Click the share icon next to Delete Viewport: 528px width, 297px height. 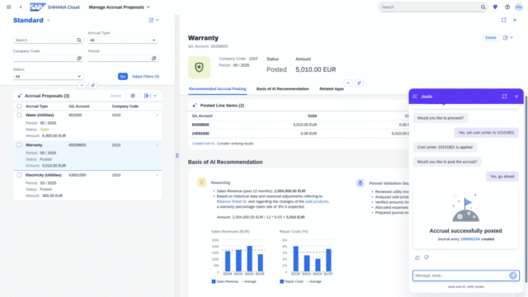[x=506, y=38]
